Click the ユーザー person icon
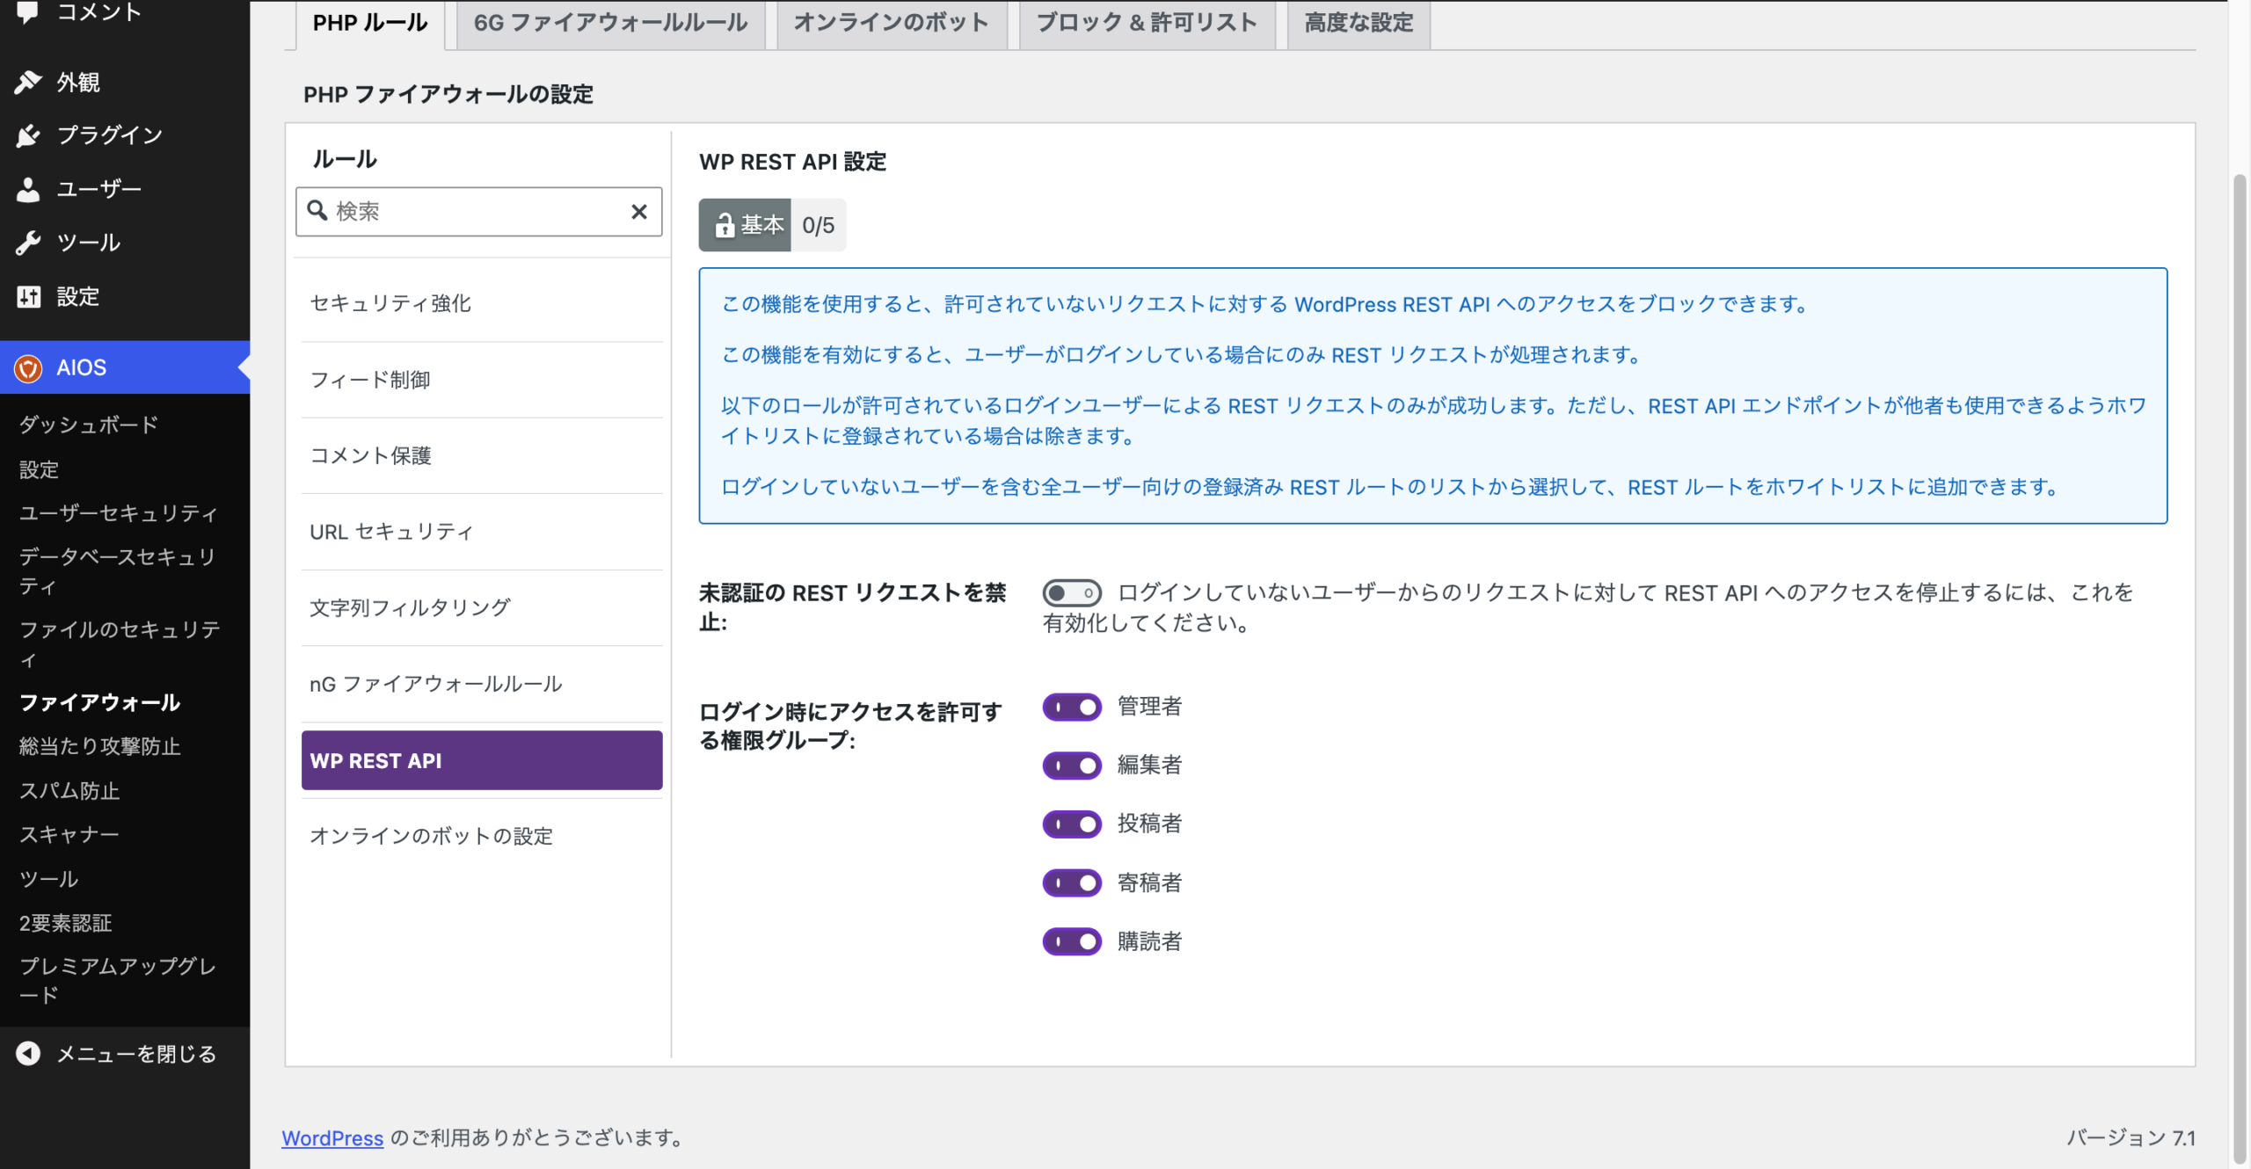The width and height of the screenshot is (2251, 1169). point(27,189)
